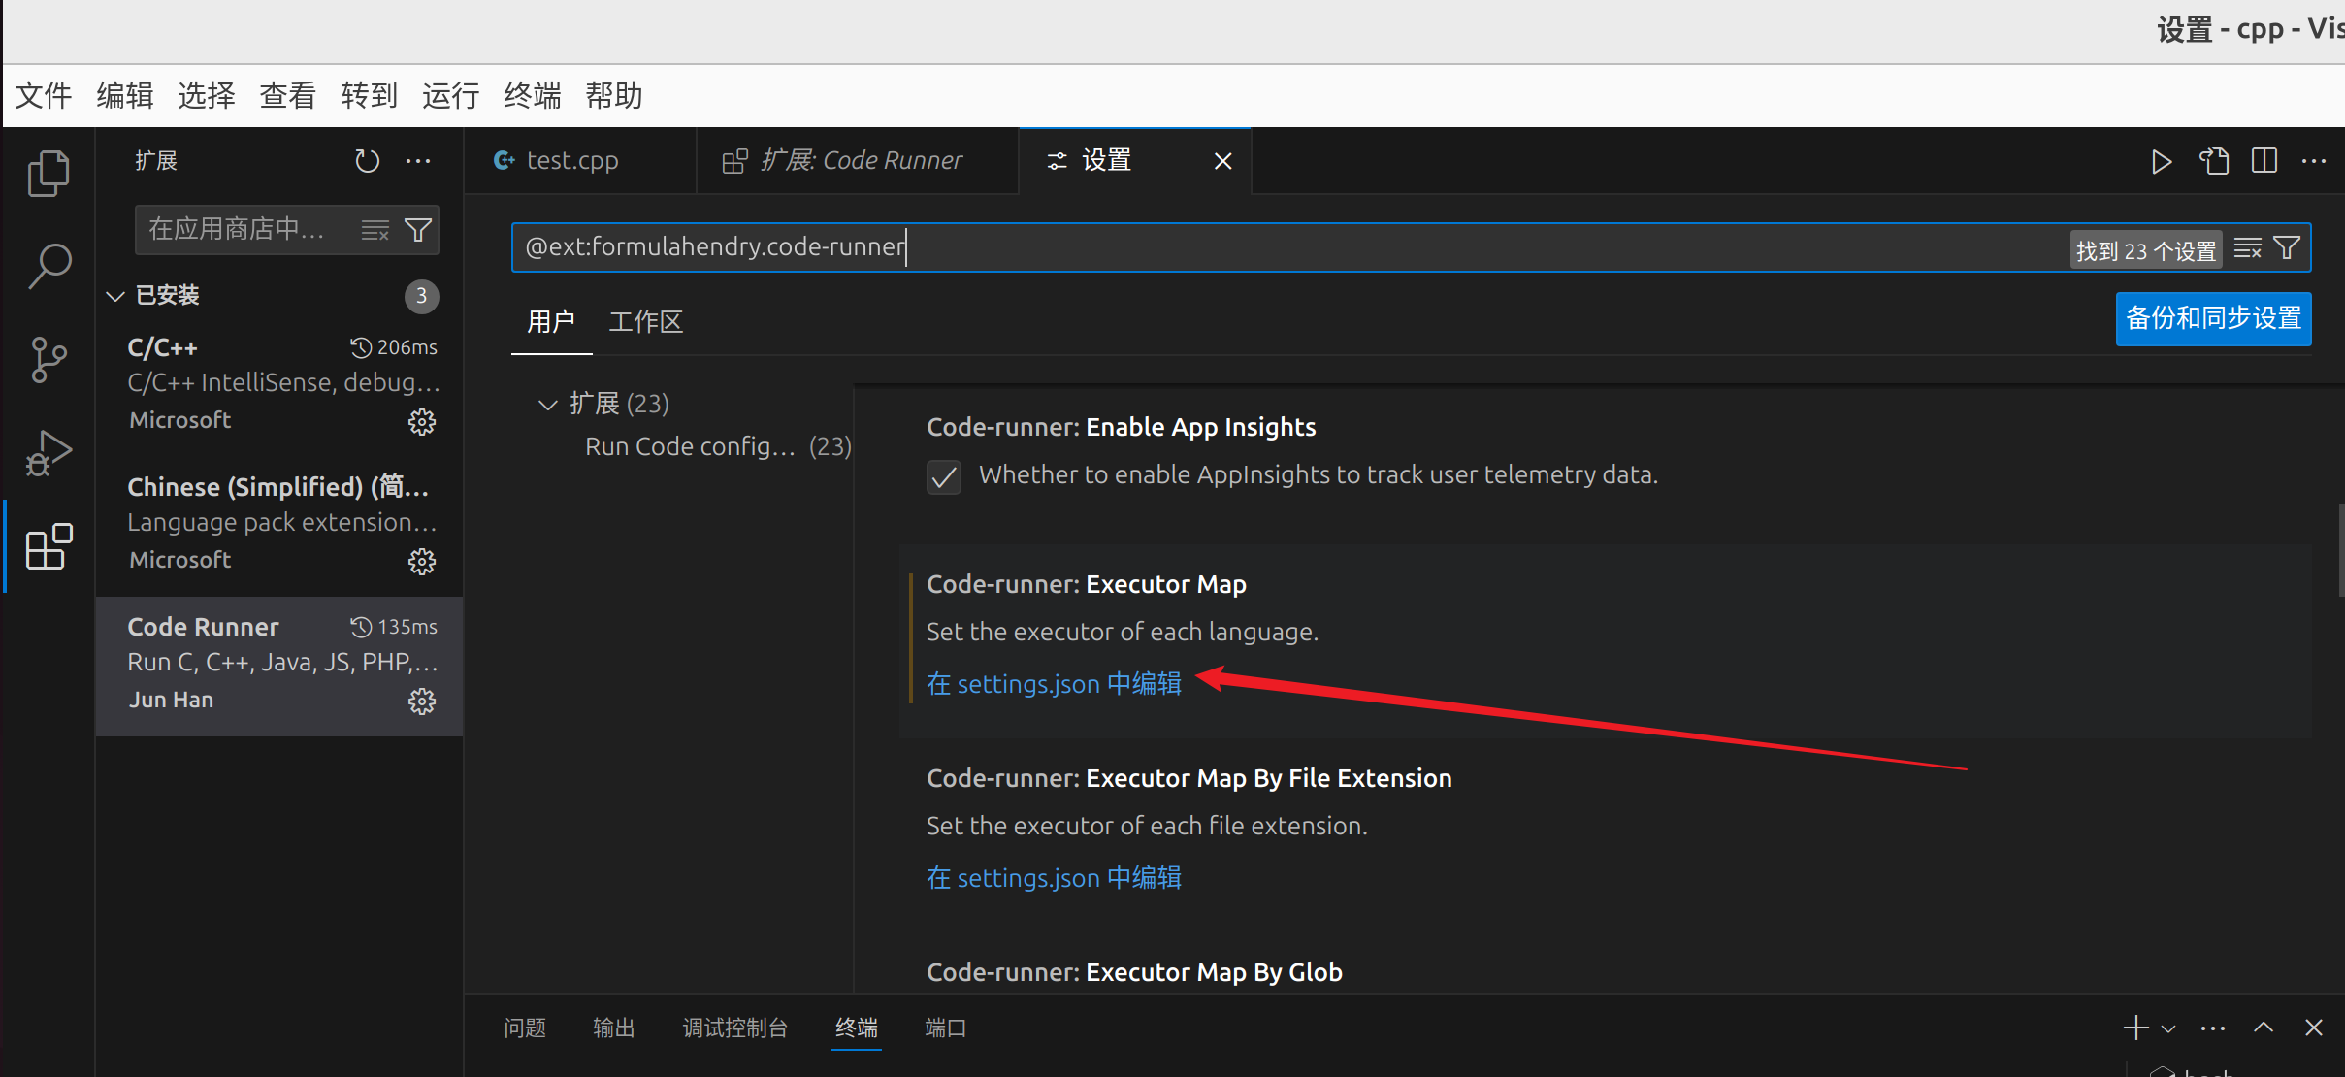Screen dimensions: 2345x1077
Task: Edit Executor Map in settings.json link
Action: [1054, 684]
